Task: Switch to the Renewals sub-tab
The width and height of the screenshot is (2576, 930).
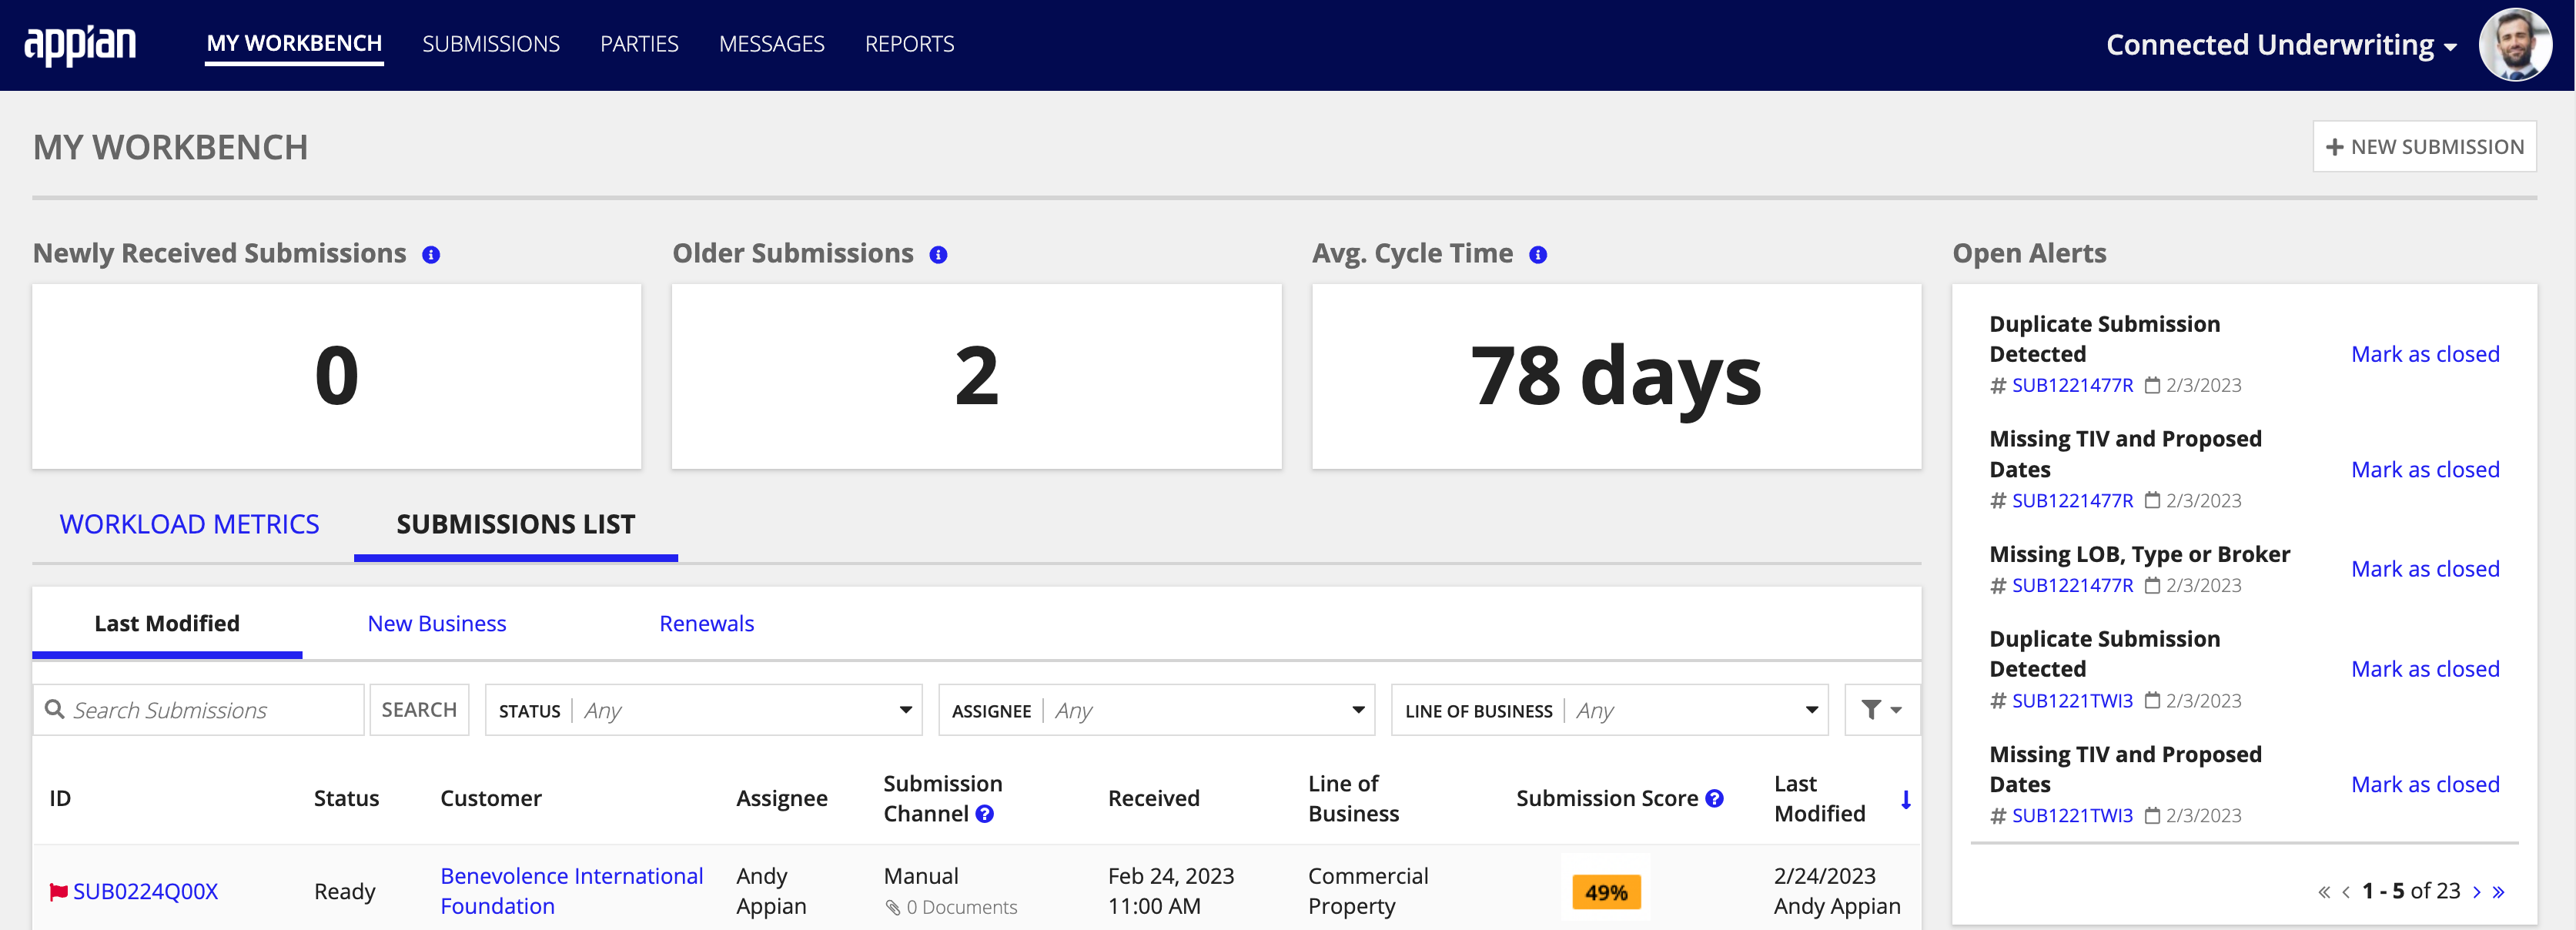Action: click(706, 624)
